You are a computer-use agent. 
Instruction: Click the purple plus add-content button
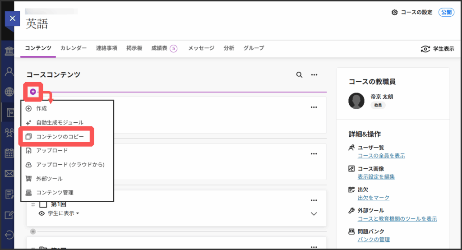tap(33, 92)
